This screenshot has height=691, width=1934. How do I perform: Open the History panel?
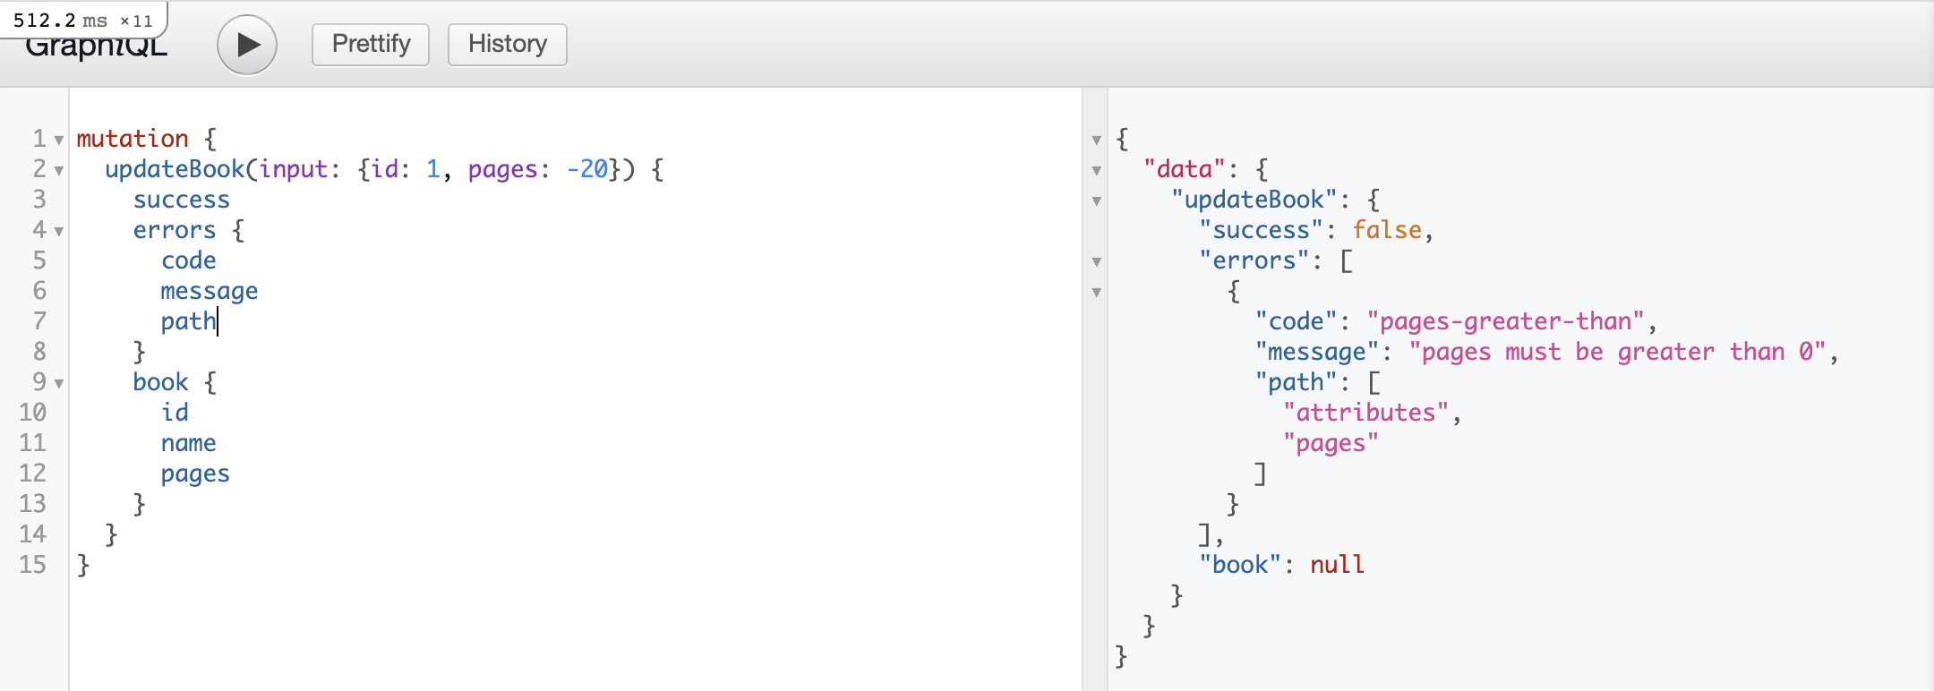507,45
